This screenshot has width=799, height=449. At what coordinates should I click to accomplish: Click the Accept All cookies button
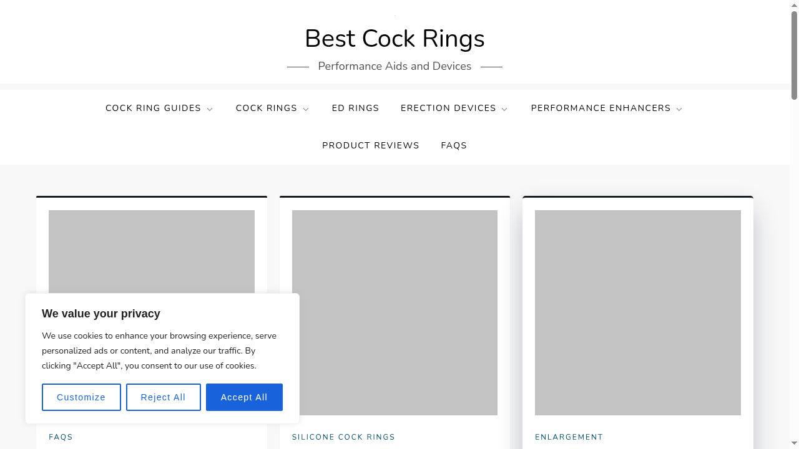[244, 397]
